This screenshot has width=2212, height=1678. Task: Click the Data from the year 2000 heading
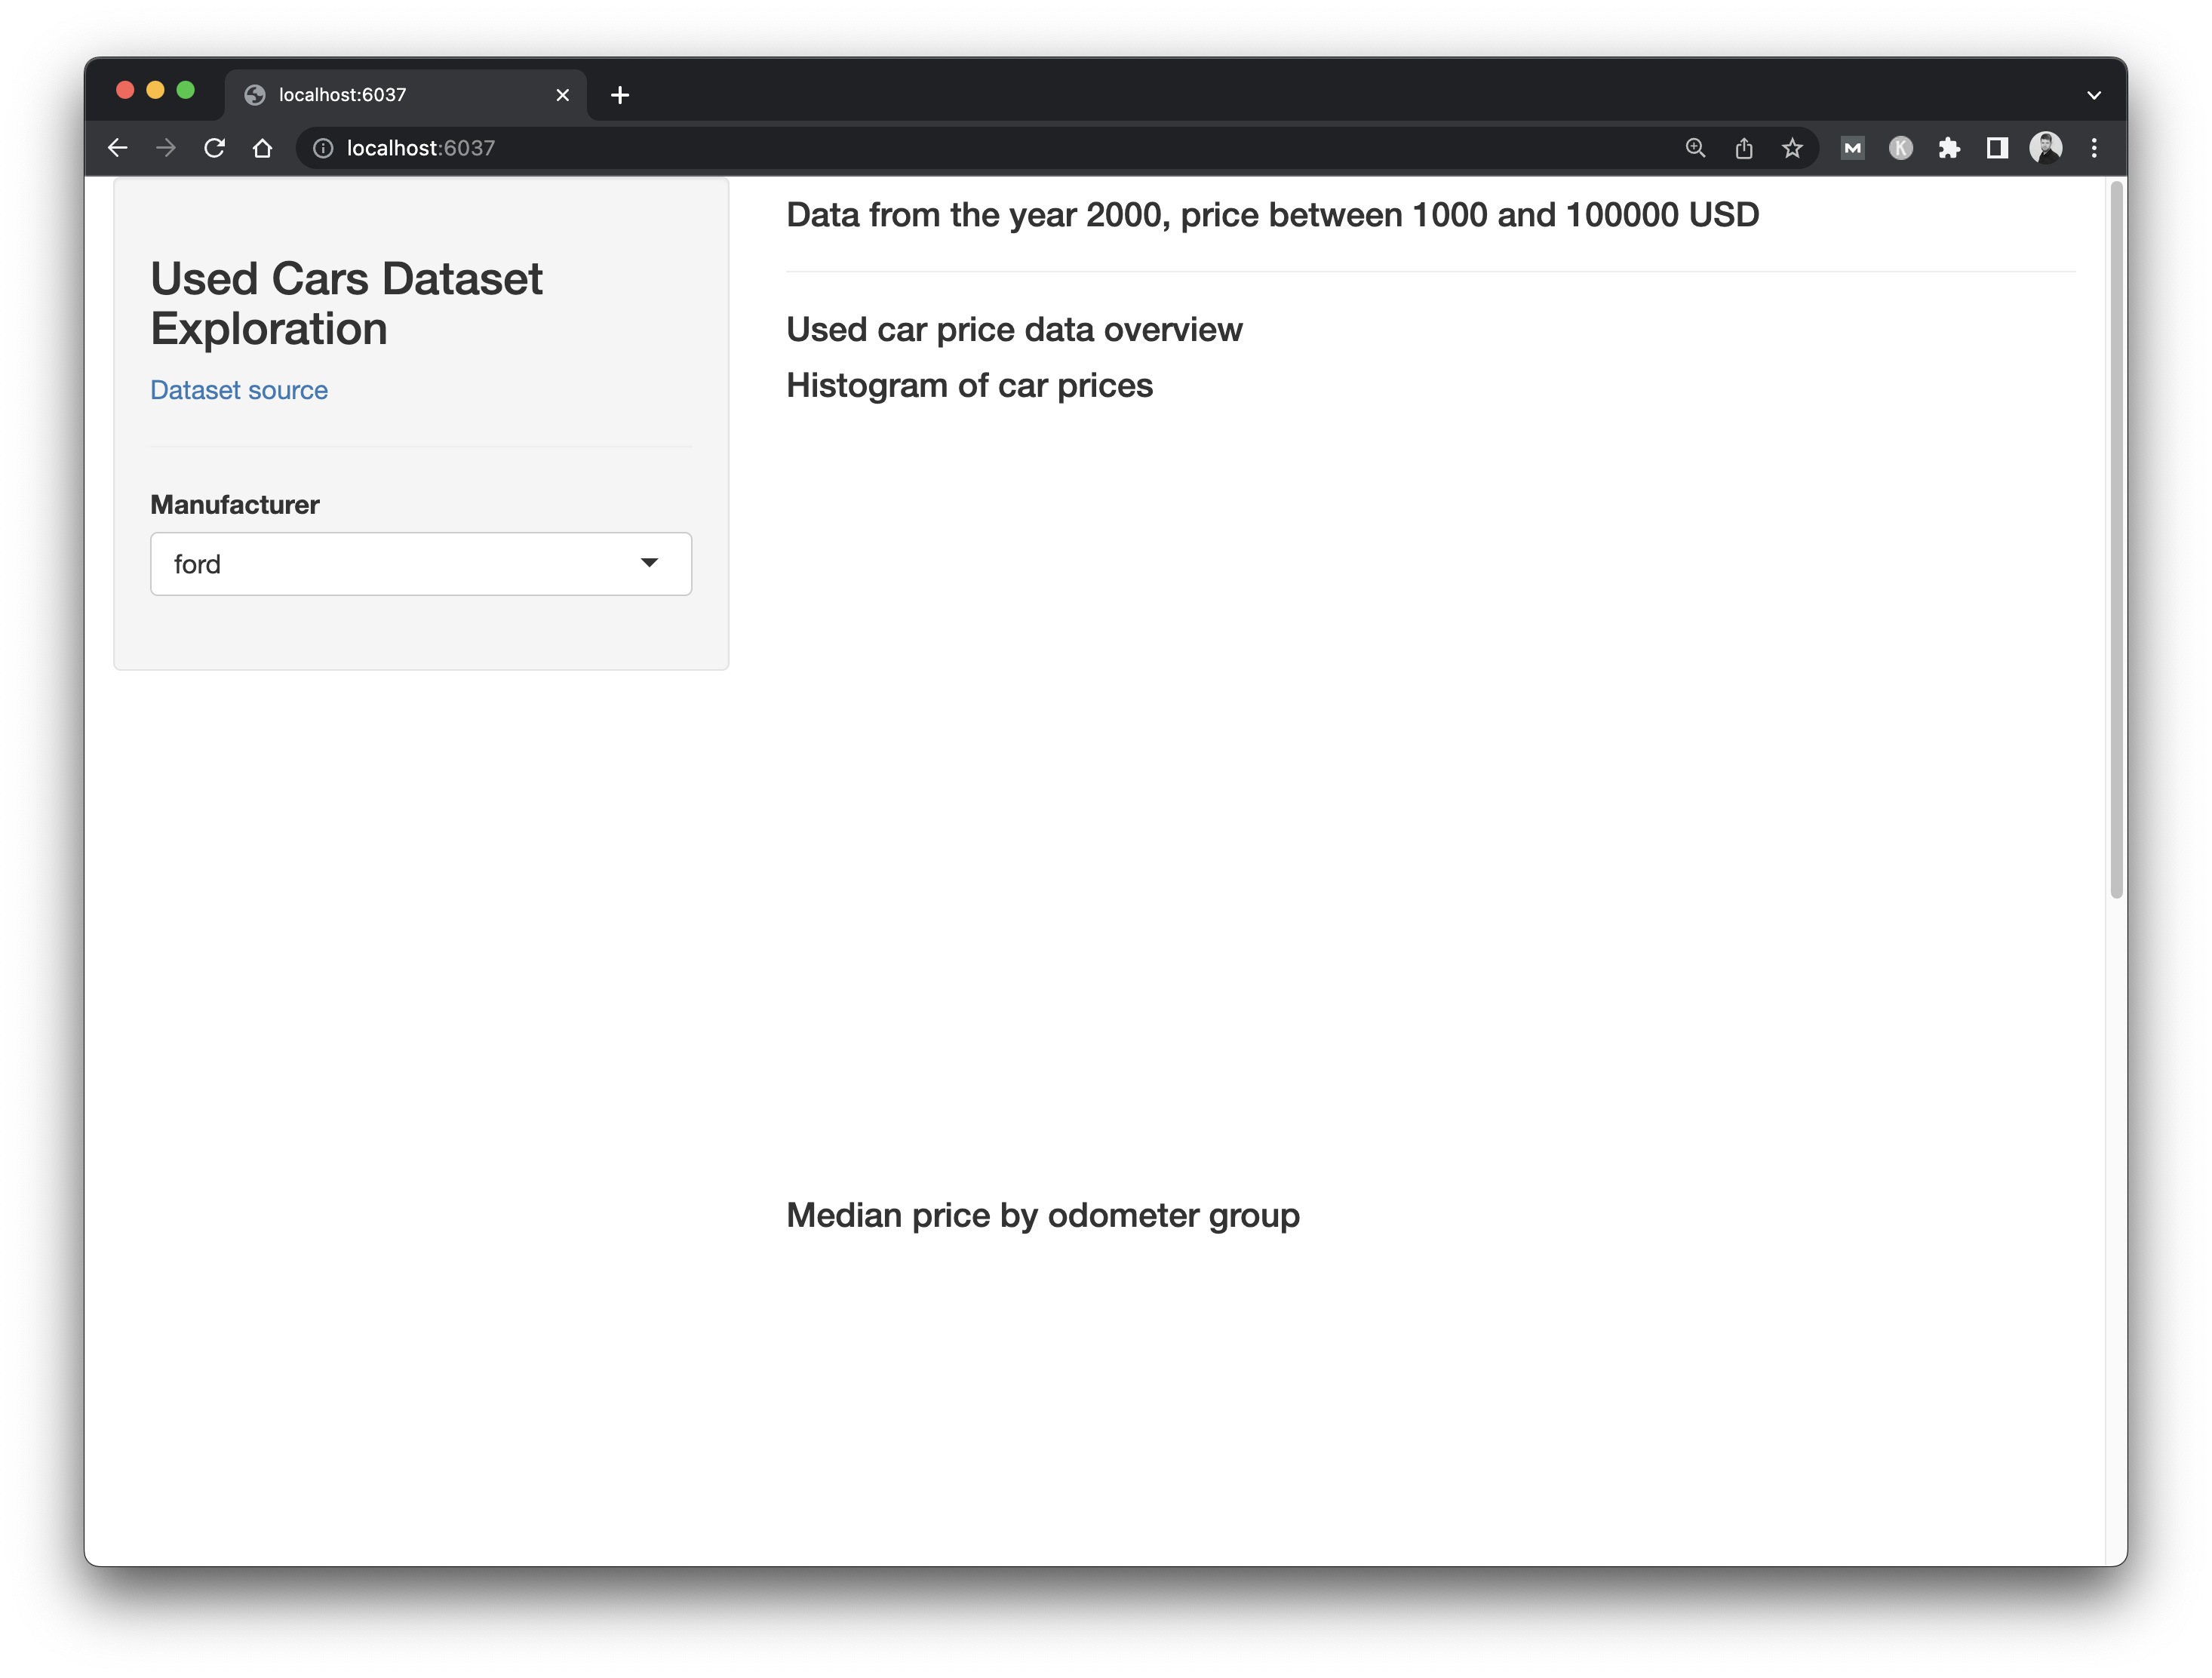tap(1272, 215)
